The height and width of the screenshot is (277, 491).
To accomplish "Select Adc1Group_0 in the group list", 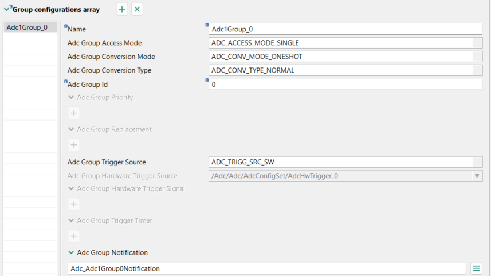I will (28, 27).
